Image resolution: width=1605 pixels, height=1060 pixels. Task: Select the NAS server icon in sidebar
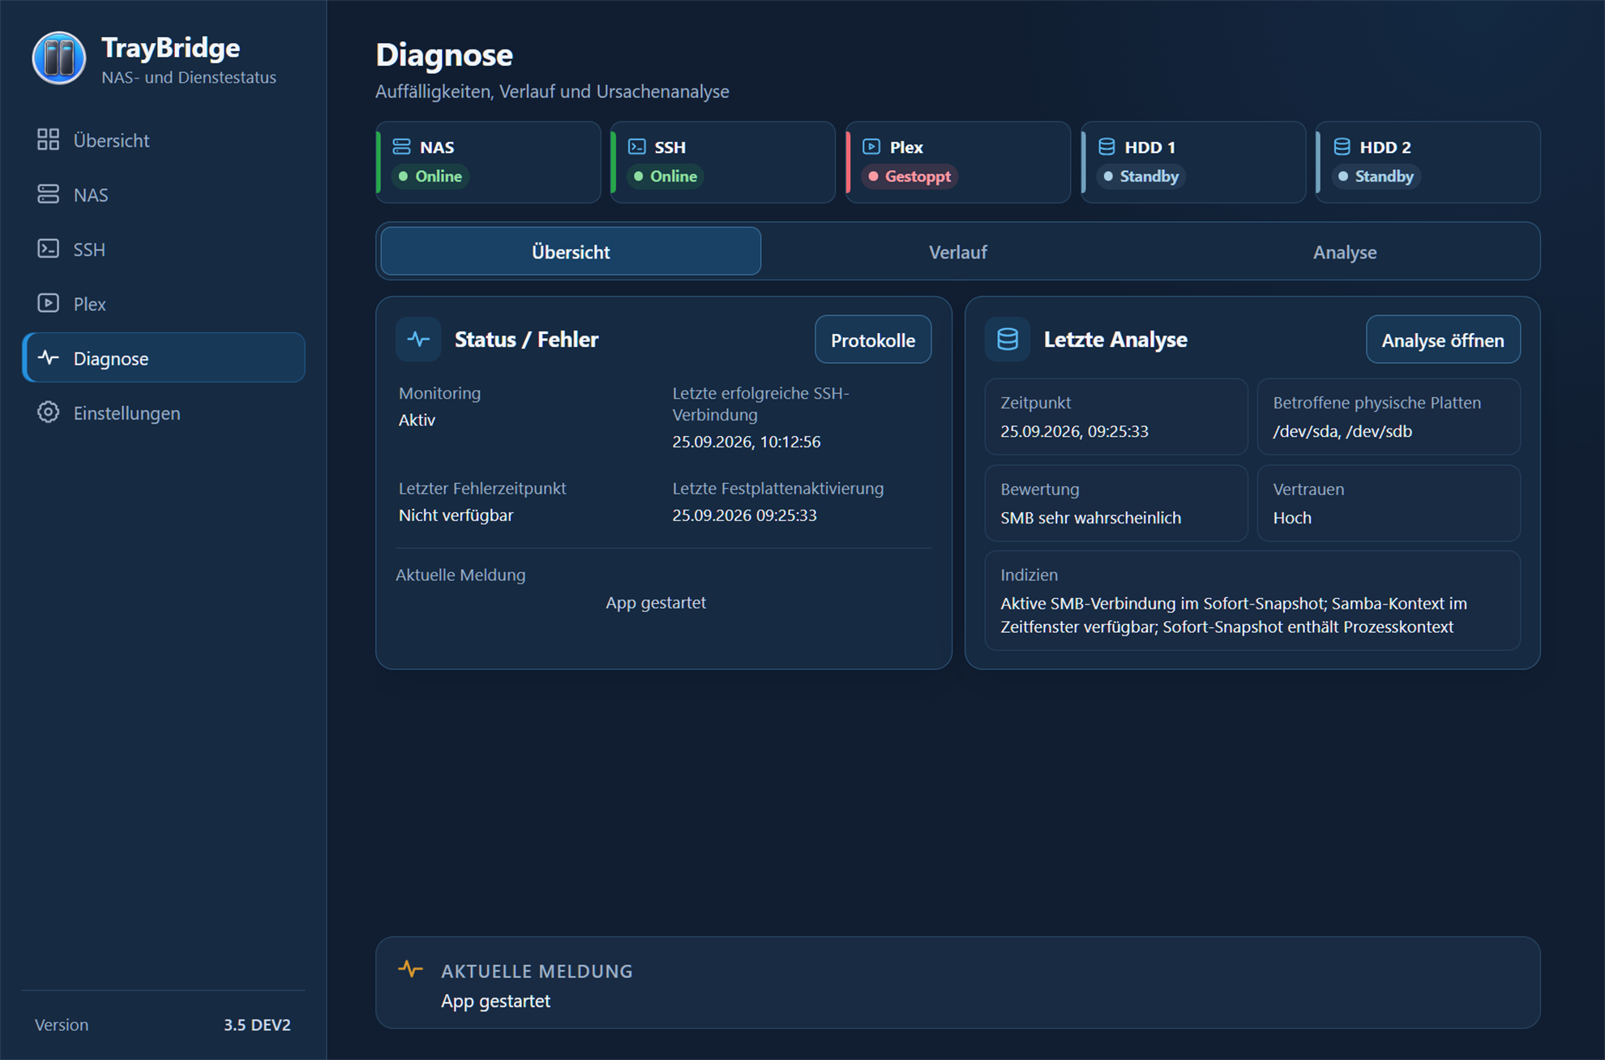(48, 194)
